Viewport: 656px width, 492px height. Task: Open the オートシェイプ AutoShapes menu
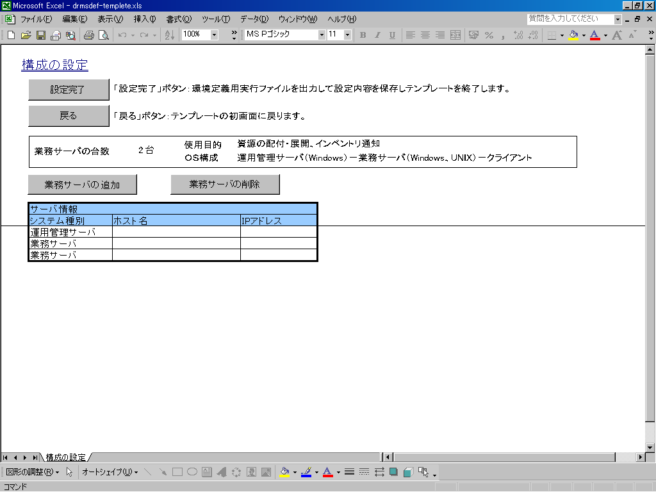tap(110, 472)
